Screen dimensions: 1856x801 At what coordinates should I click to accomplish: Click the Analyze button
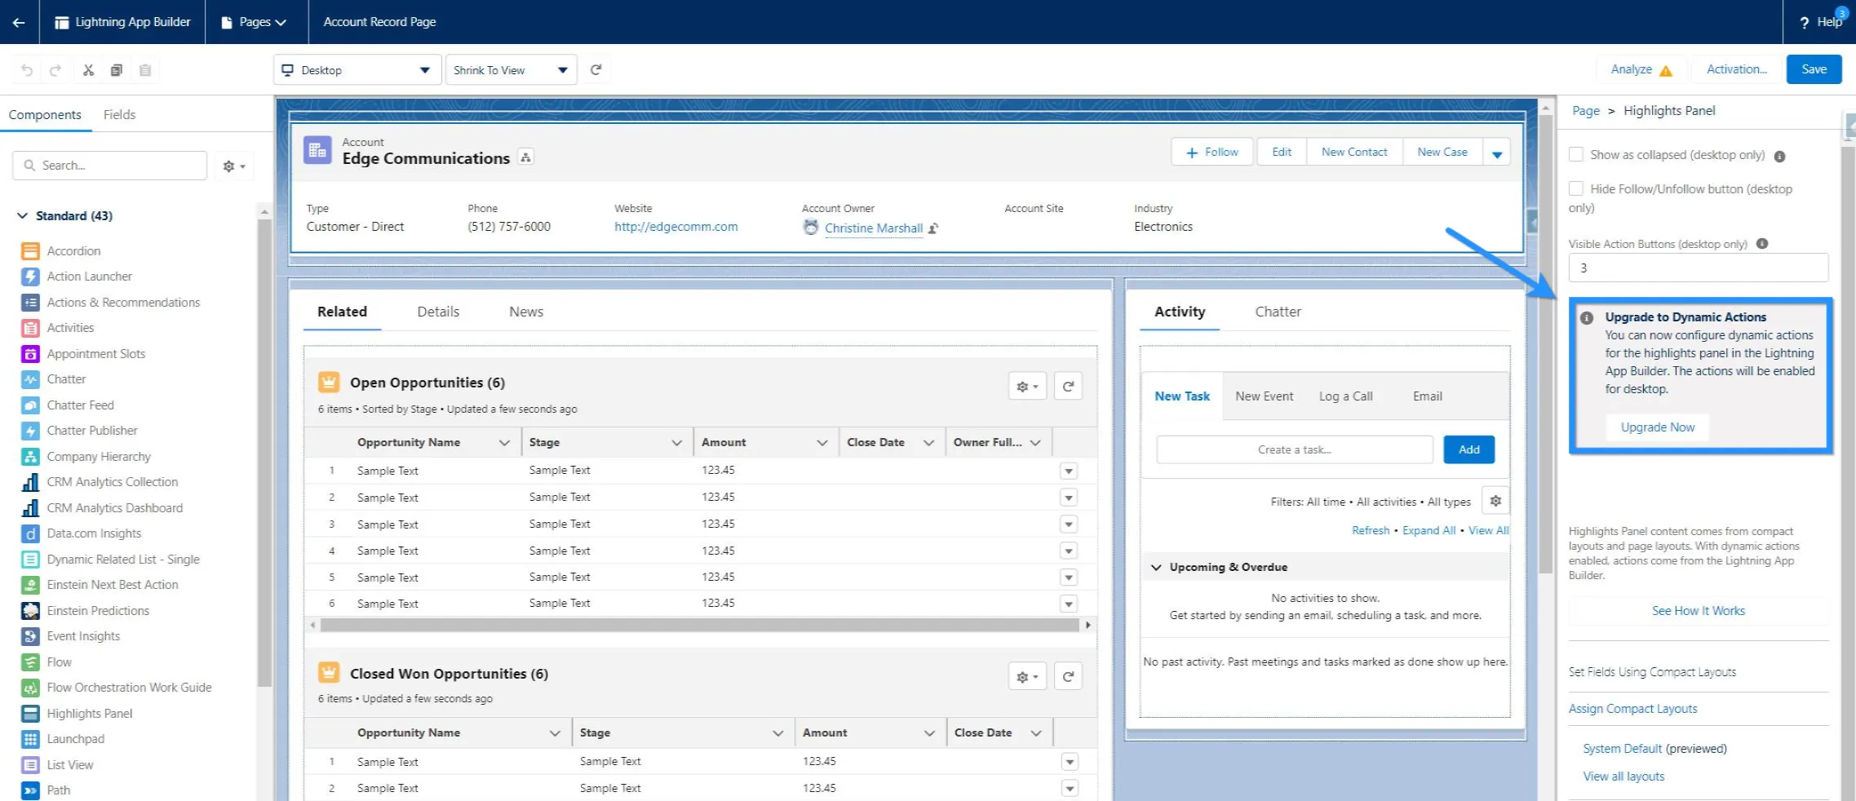point(1641,69)
